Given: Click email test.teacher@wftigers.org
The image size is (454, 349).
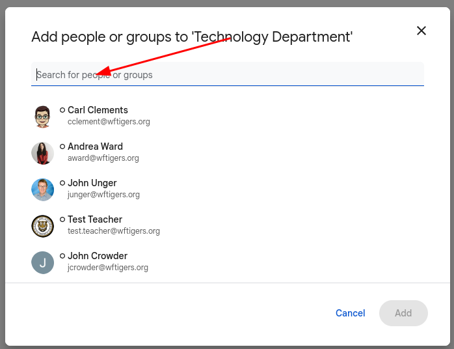Looking at the screenshot, I should [114, 231].
